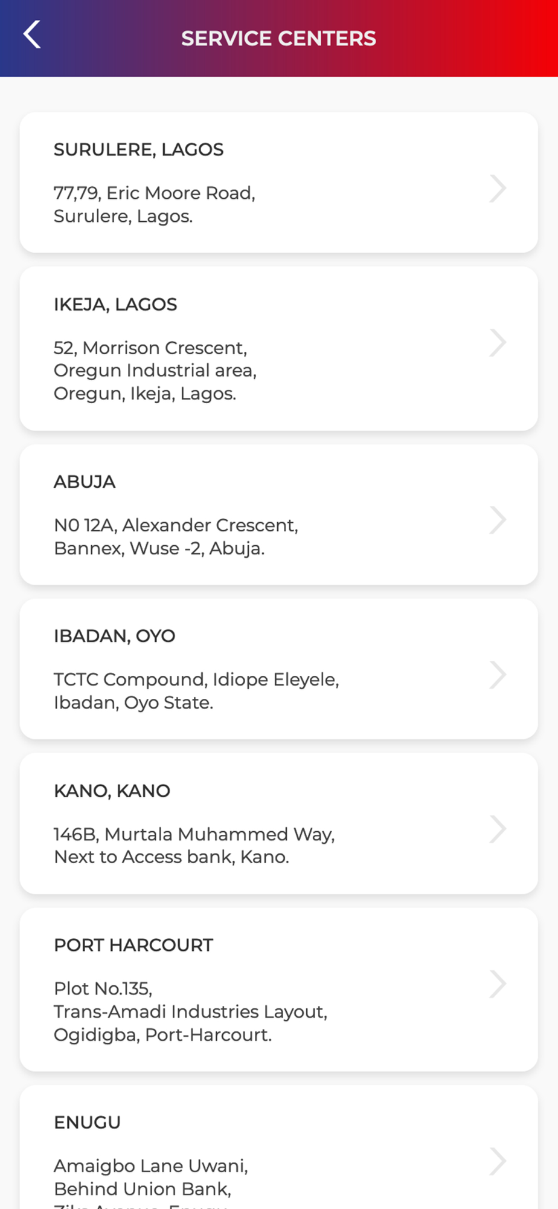Open Surulere, Lagos chevron arrow
The width and height of the screenshot is (558, 1209).
tap(498, 189)
